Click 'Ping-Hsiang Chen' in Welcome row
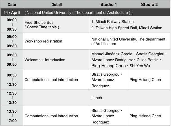This screenshot has width=171, height=126. point(109,66)
